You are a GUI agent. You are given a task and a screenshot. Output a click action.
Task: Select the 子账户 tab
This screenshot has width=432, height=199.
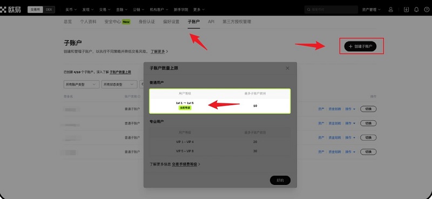(194, 22)
